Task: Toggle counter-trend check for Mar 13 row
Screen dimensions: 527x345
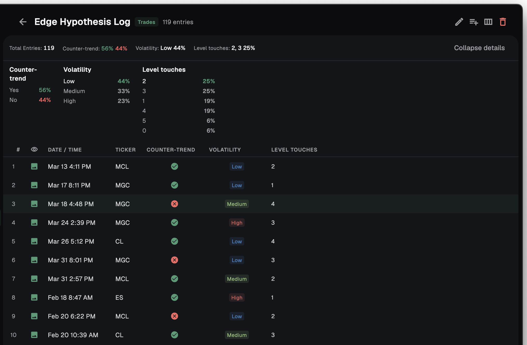Action: 175,166
